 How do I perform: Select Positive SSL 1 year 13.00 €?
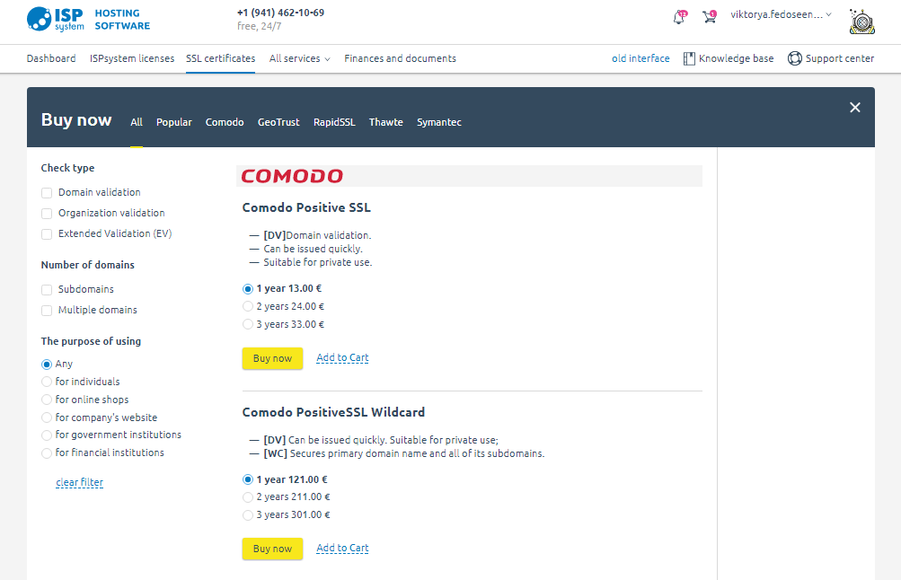(248, 289)
